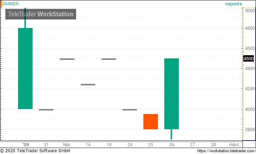
Task: Click the 27 date axis label
Action: 193,145
